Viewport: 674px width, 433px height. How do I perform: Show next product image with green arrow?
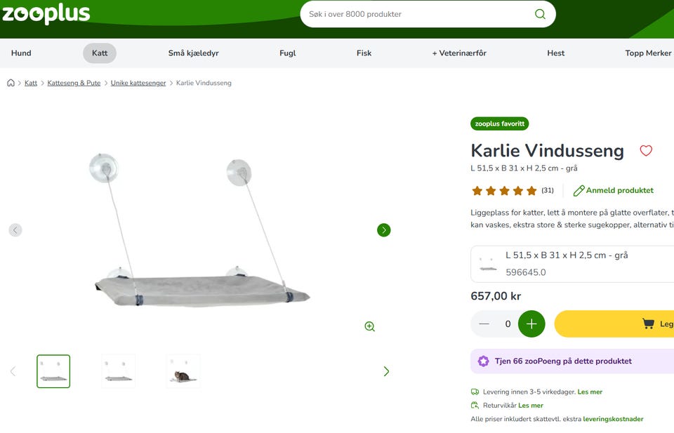click(x=384, y=230)
